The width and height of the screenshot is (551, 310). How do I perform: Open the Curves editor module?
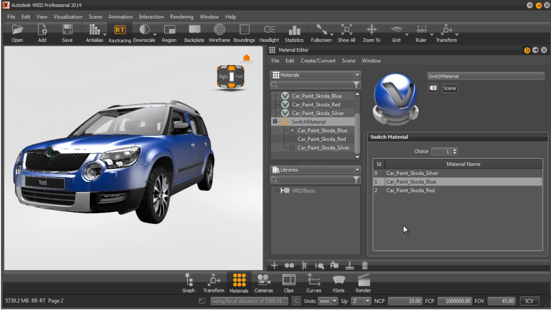[x=314, y=283]
